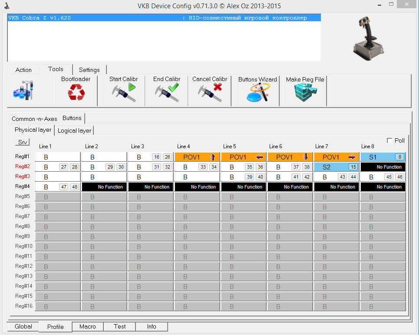Click the Srv button
The height and width of the screenshot is (335, 419).
pyautogui.click(x=23, y=142)
